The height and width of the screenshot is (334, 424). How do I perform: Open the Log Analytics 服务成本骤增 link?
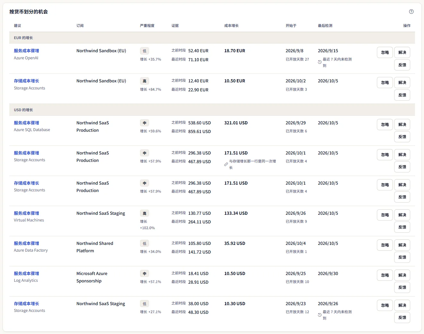tap(26, 273)
